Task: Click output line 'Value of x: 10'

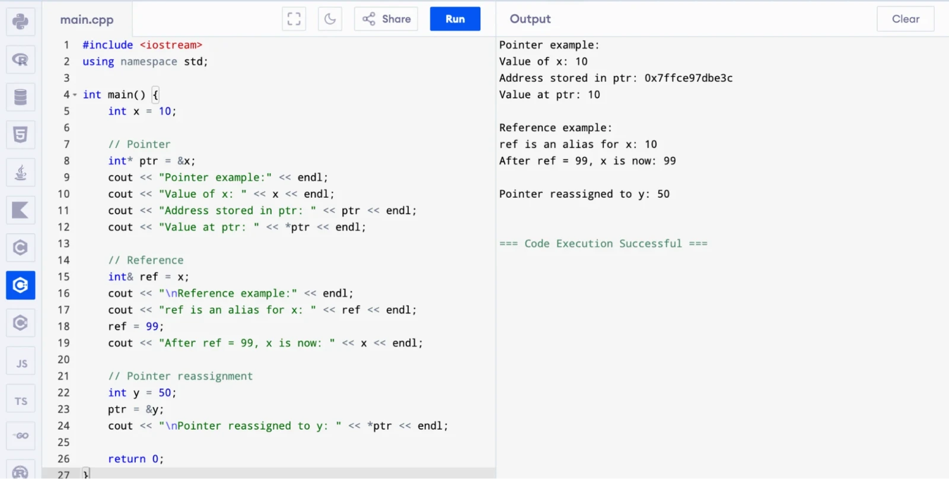Action: point(543,62)
